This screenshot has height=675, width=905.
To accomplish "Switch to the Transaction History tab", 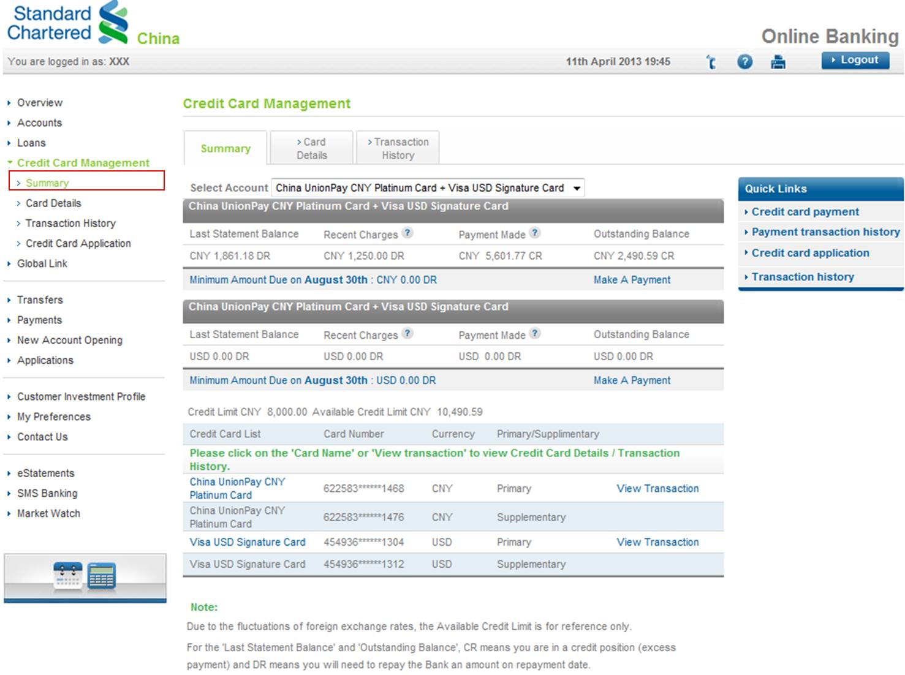I will [x=398, y=148].
